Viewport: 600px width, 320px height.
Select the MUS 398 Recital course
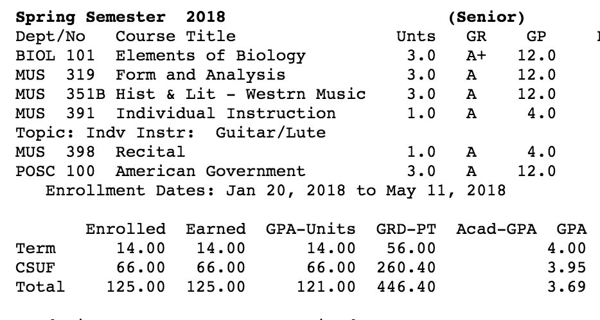pos(285,152)
